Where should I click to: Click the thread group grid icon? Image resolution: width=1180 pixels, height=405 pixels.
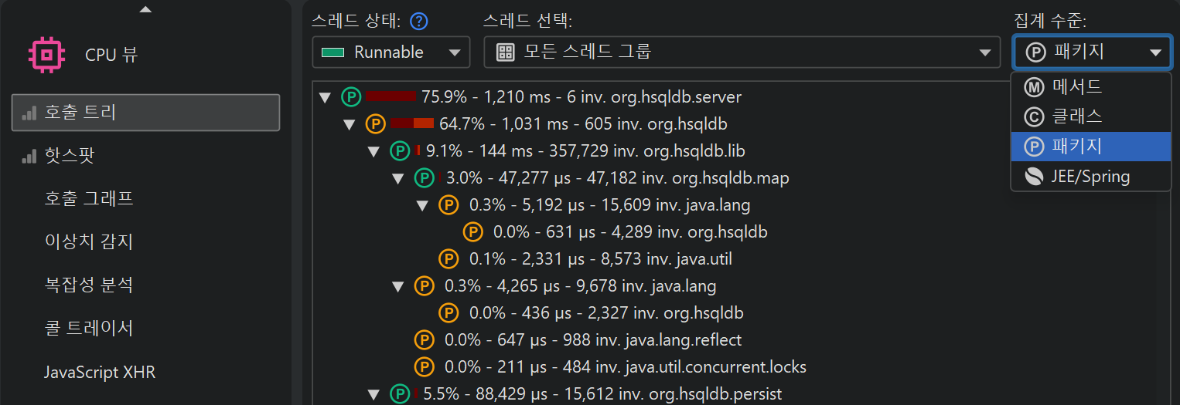[505, 52]
